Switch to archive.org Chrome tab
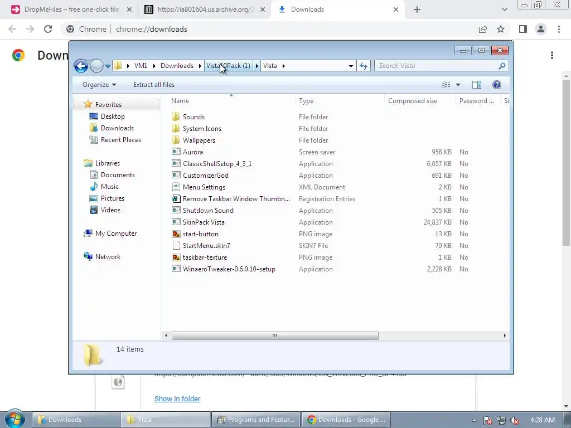This screenshot has width=571, height=428. pyautogui.click(x=205, y=9)
